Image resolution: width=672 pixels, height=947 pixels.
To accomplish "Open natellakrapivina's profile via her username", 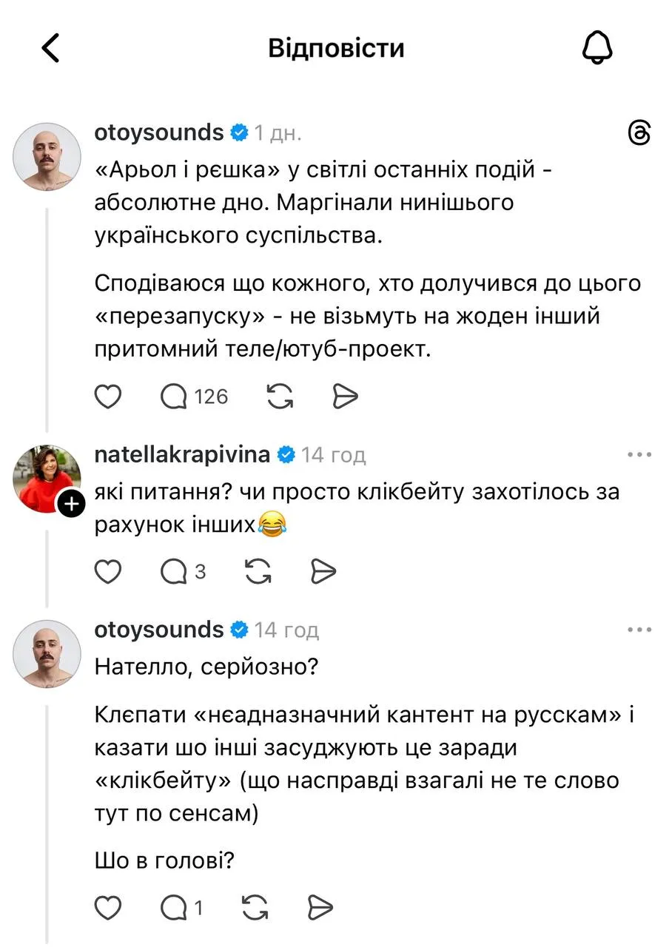I will tap(181, 454).
